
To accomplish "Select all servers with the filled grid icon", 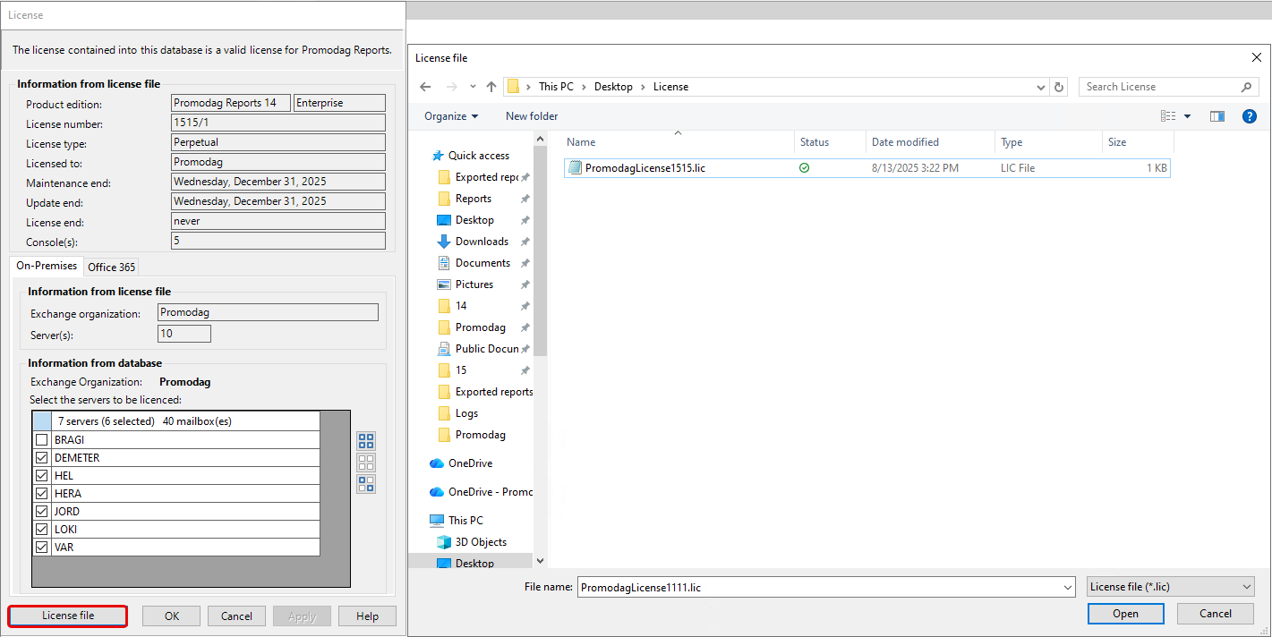I will pos(365,441).
